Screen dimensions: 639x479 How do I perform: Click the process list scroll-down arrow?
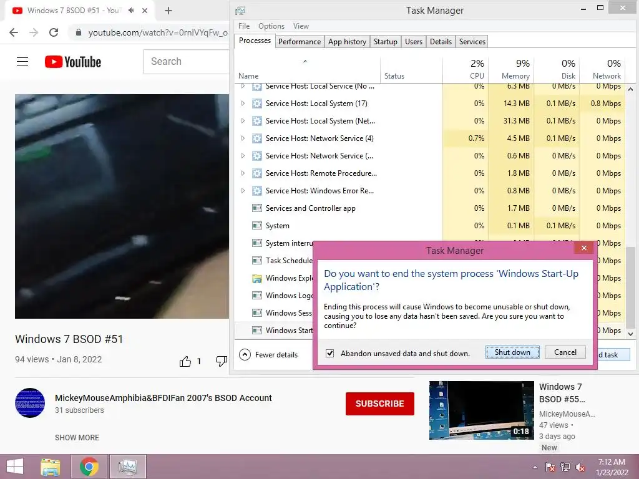pyautogui.click(x=630, y=334)
